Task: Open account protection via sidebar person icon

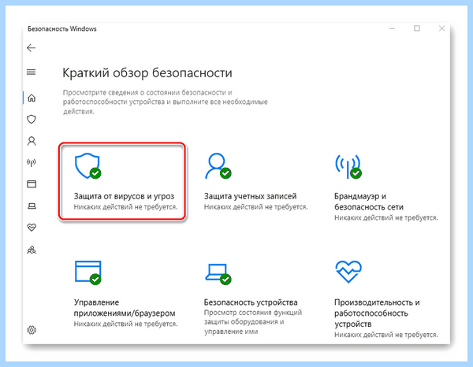Action: pos(32,141)
